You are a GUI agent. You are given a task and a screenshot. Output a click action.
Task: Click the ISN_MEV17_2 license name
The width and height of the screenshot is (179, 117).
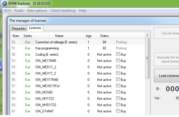click(46, 73)
